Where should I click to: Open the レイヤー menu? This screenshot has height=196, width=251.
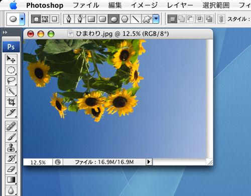coord(180,6)
